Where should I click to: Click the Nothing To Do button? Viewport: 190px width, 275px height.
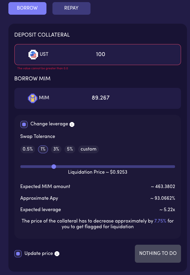pyautogui.click(x=158, y=253)
